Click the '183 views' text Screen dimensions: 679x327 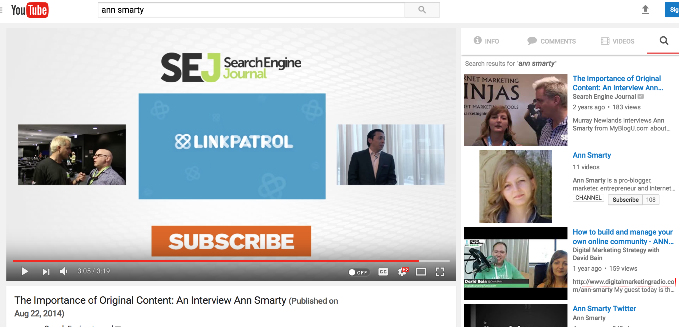(x=626, y=107)
